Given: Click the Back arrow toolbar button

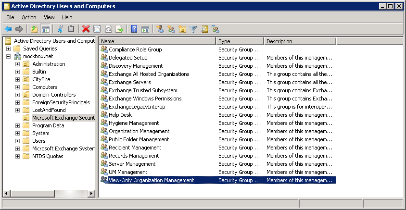Looking at the screenshot, I should click(x=8, y=29).
